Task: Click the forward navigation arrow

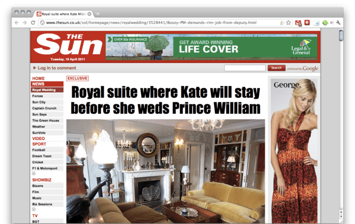Action: [25, 23]
